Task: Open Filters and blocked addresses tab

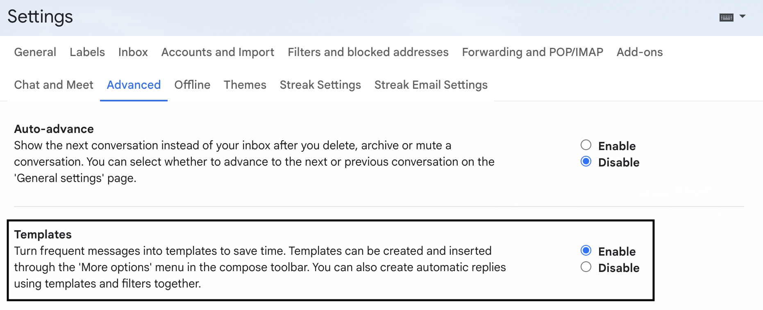Action: [x=368, y=52]
